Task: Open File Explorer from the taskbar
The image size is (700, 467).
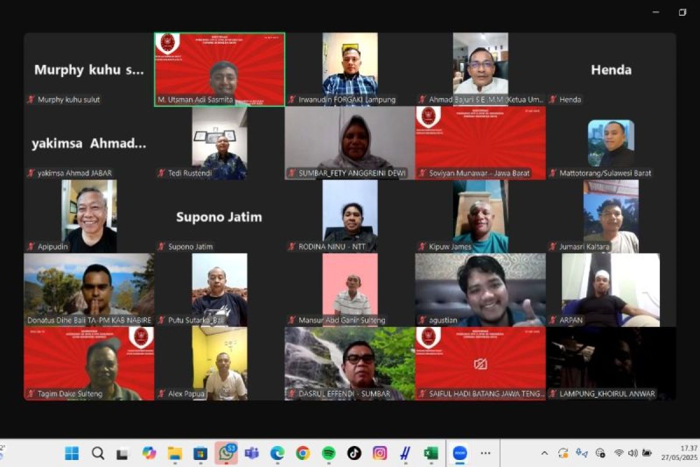Action: pos(174,453)
